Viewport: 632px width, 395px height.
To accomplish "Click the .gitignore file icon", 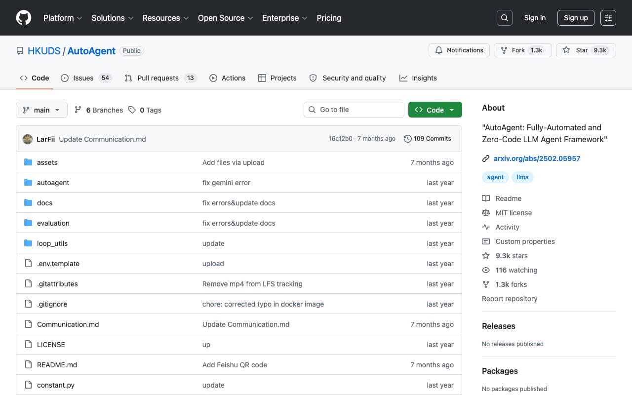I will [28, 304].
